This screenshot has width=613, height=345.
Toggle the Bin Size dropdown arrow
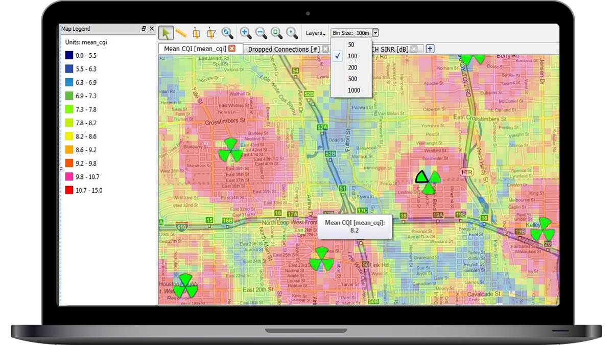coord(375,33)
